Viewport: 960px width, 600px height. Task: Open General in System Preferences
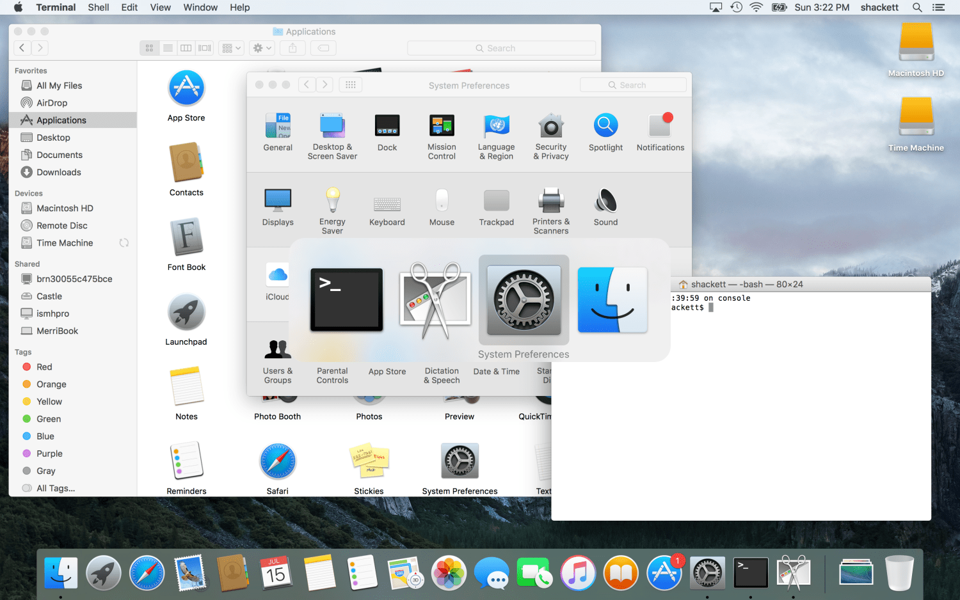coord(278,133)
